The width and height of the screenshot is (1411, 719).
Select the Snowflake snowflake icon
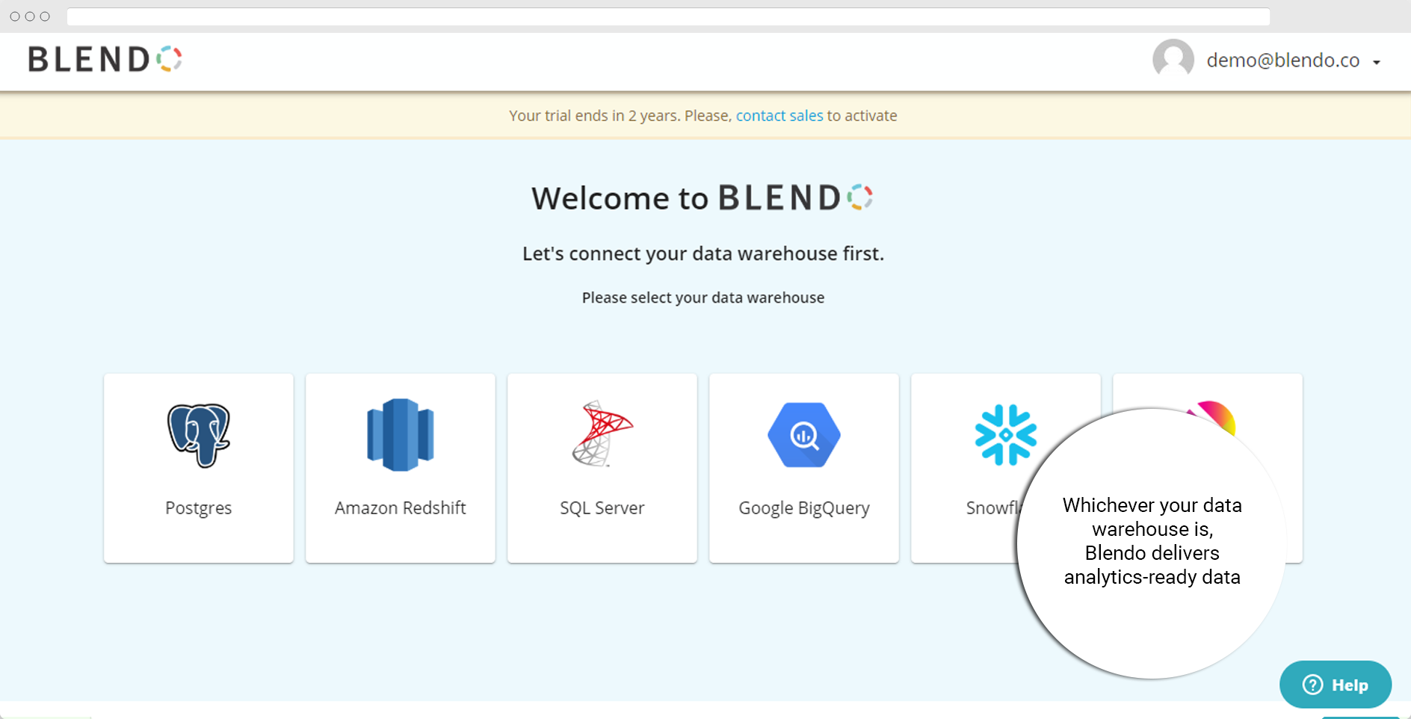(1007, 435)
